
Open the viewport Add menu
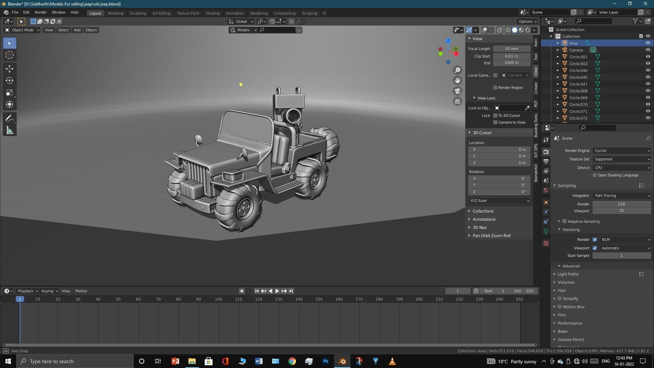point(77,30)
